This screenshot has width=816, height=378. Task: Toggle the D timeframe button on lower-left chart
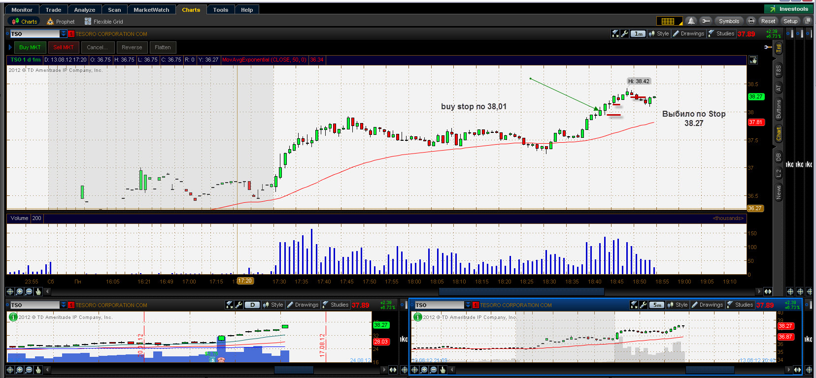pos(252,305)
